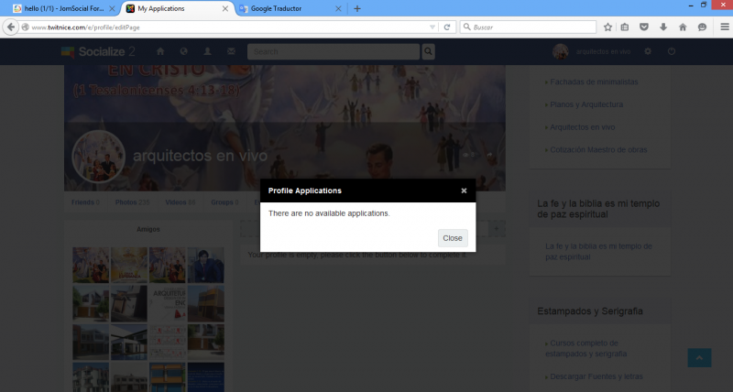Click the magnifier search button in navbar
Image resolution: width=733 pixels, height=392 pixels.
click(428, 51)
